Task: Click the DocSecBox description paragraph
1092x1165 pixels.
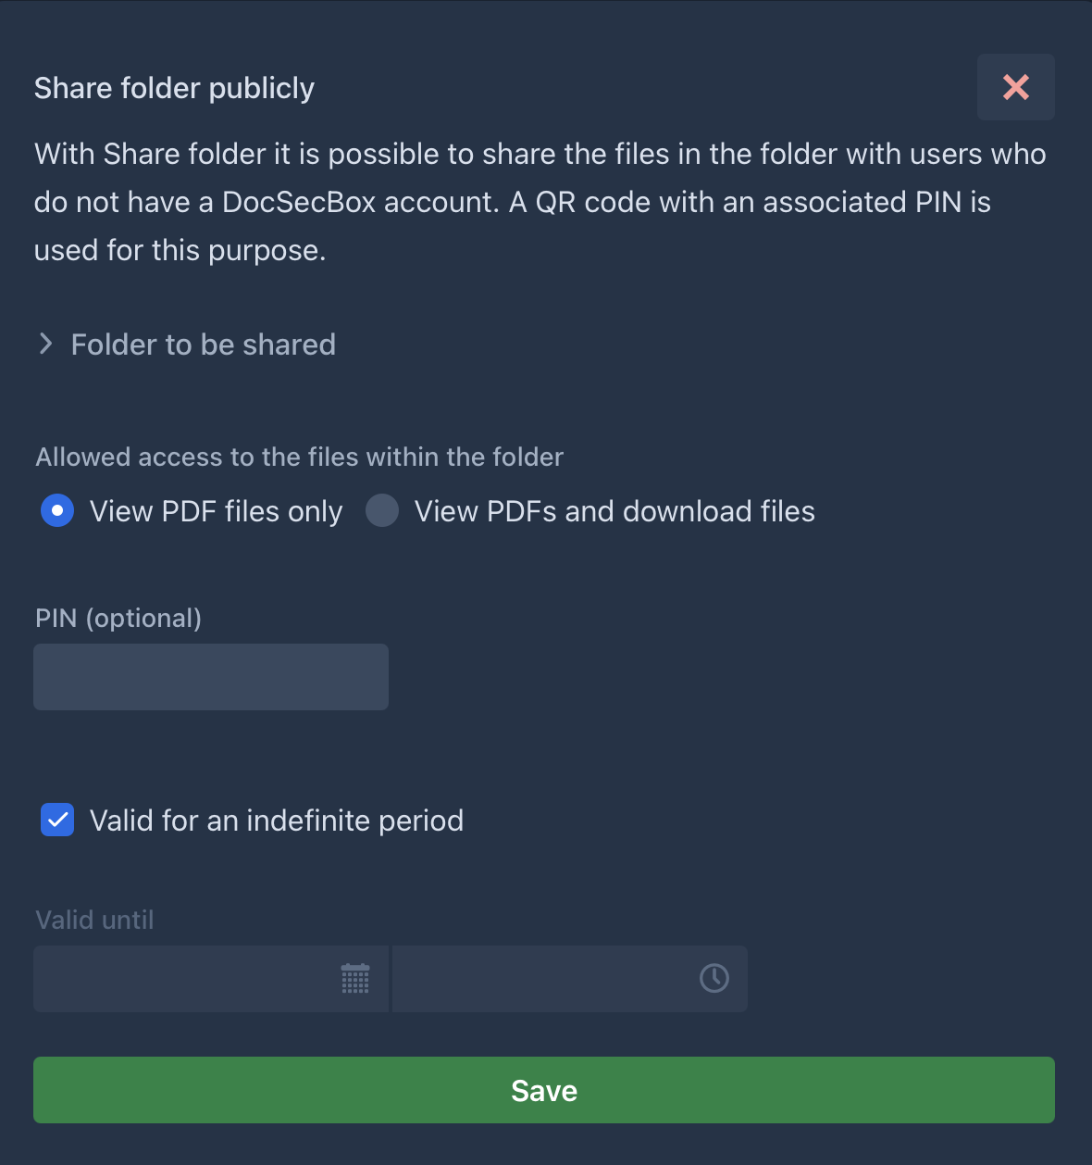Action: [540, 202]
